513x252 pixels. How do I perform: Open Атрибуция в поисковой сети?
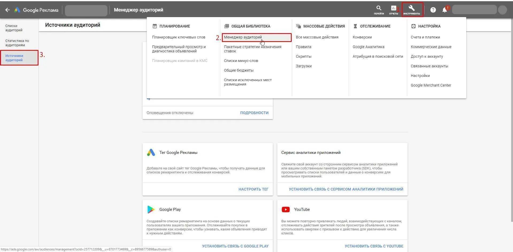[x=378, y=56]
